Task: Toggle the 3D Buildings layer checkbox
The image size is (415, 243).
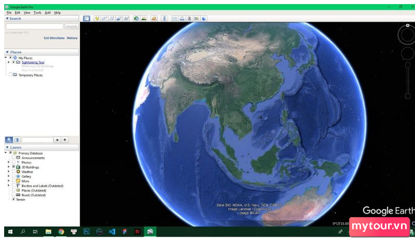Action: 14,167
